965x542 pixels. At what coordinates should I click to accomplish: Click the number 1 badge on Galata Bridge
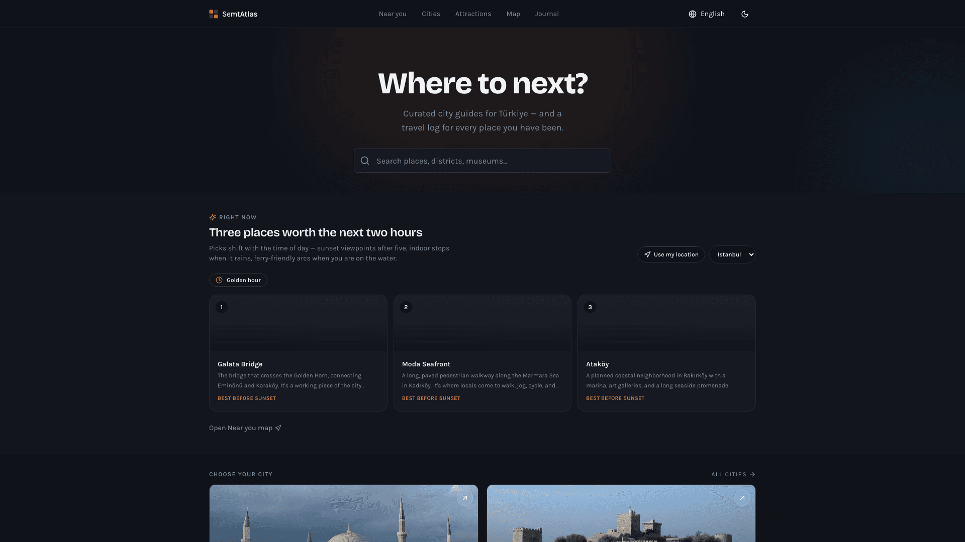[222, 307]
